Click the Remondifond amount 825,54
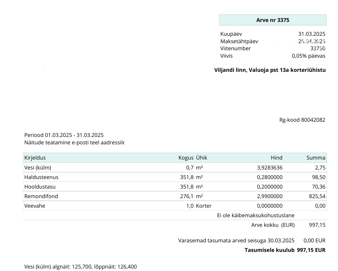 317,196
